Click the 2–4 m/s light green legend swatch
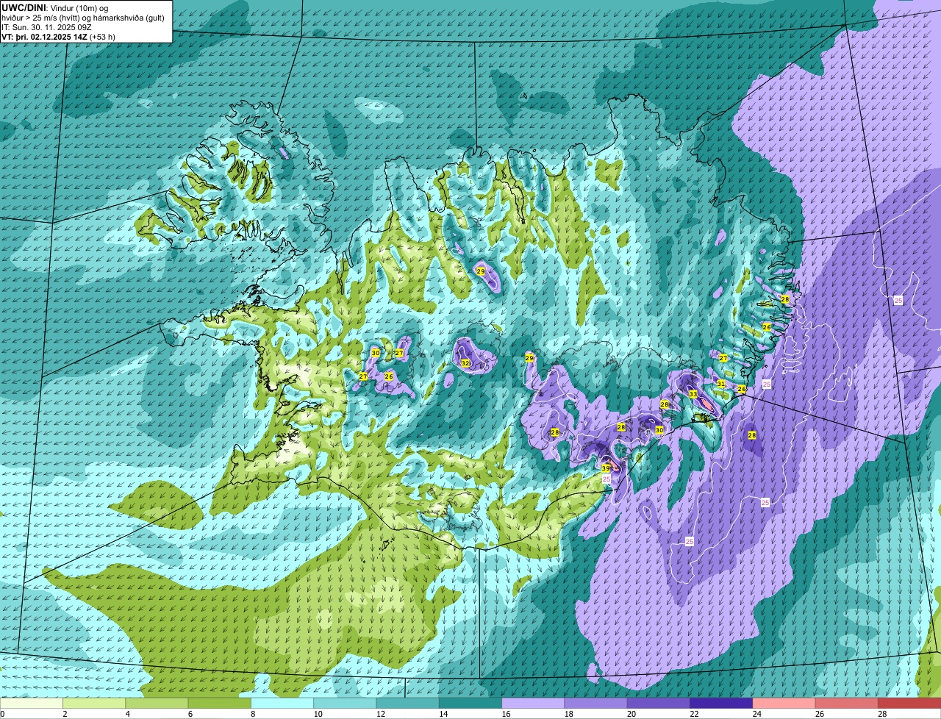 click(94, 703)
